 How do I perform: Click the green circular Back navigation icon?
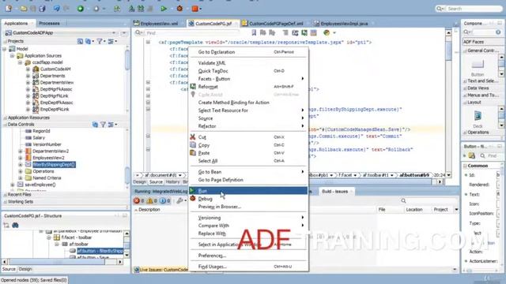pyautogui.click(x=81, y=9)
